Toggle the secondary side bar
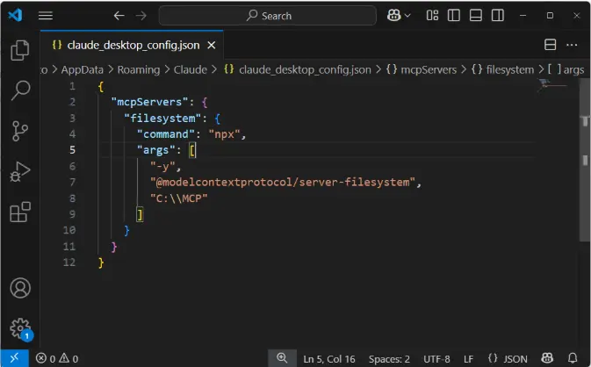 [x=497, y=16]
